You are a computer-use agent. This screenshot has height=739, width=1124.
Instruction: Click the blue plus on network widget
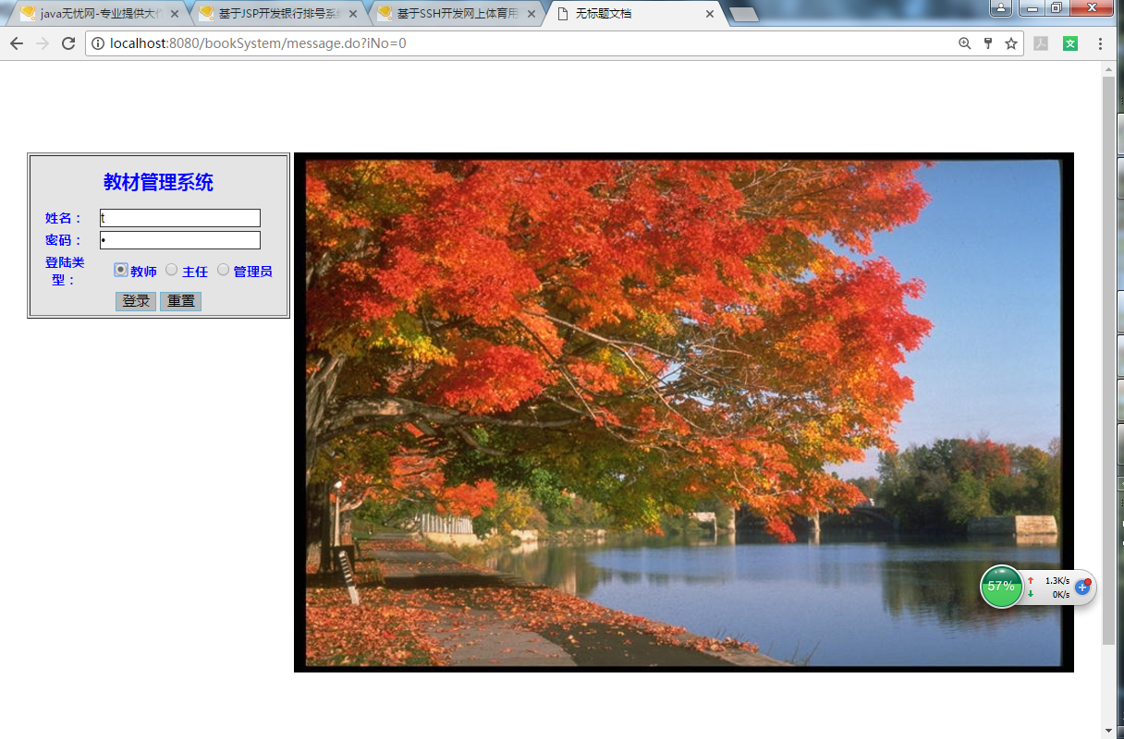coord(1083,587)
